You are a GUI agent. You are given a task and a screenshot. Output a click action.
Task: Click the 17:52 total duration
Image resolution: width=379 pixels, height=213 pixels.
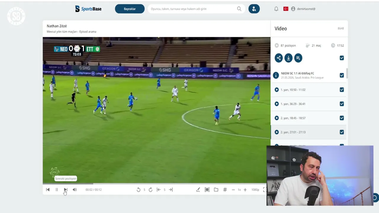340,46
